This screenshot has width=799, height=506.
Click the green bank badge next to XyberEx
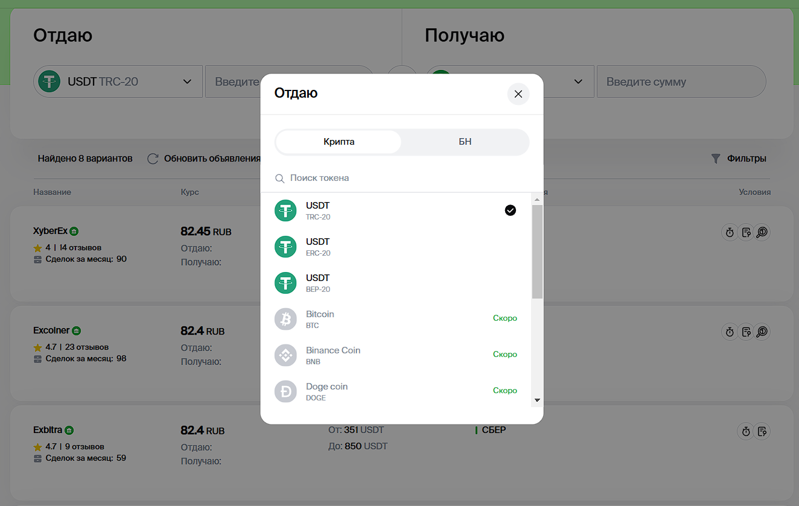point(74,232)
